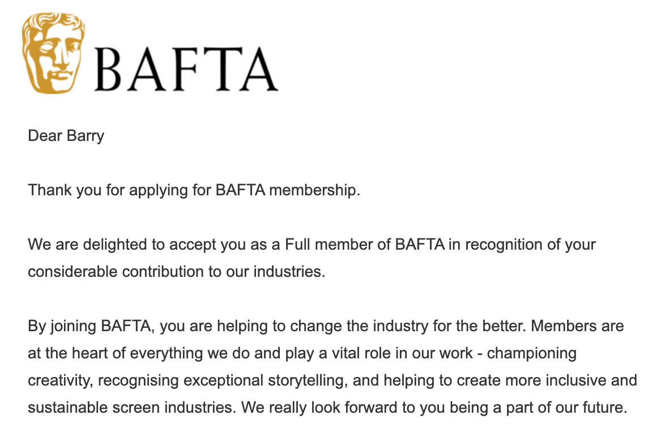Viewport: 657px width, 445px height.
Task: Click the word "Full" before "member of BAFTA"
Action: tap(298, 245)
